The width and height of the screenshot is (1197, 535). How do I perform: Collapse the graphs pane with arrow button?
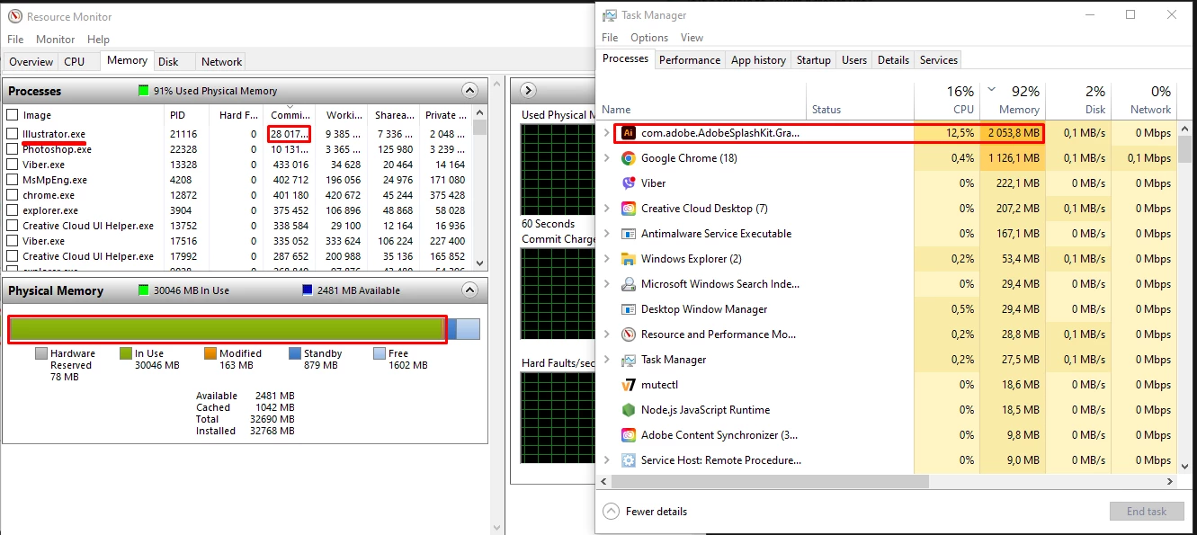pyautogui.click(x=528, y=91)
